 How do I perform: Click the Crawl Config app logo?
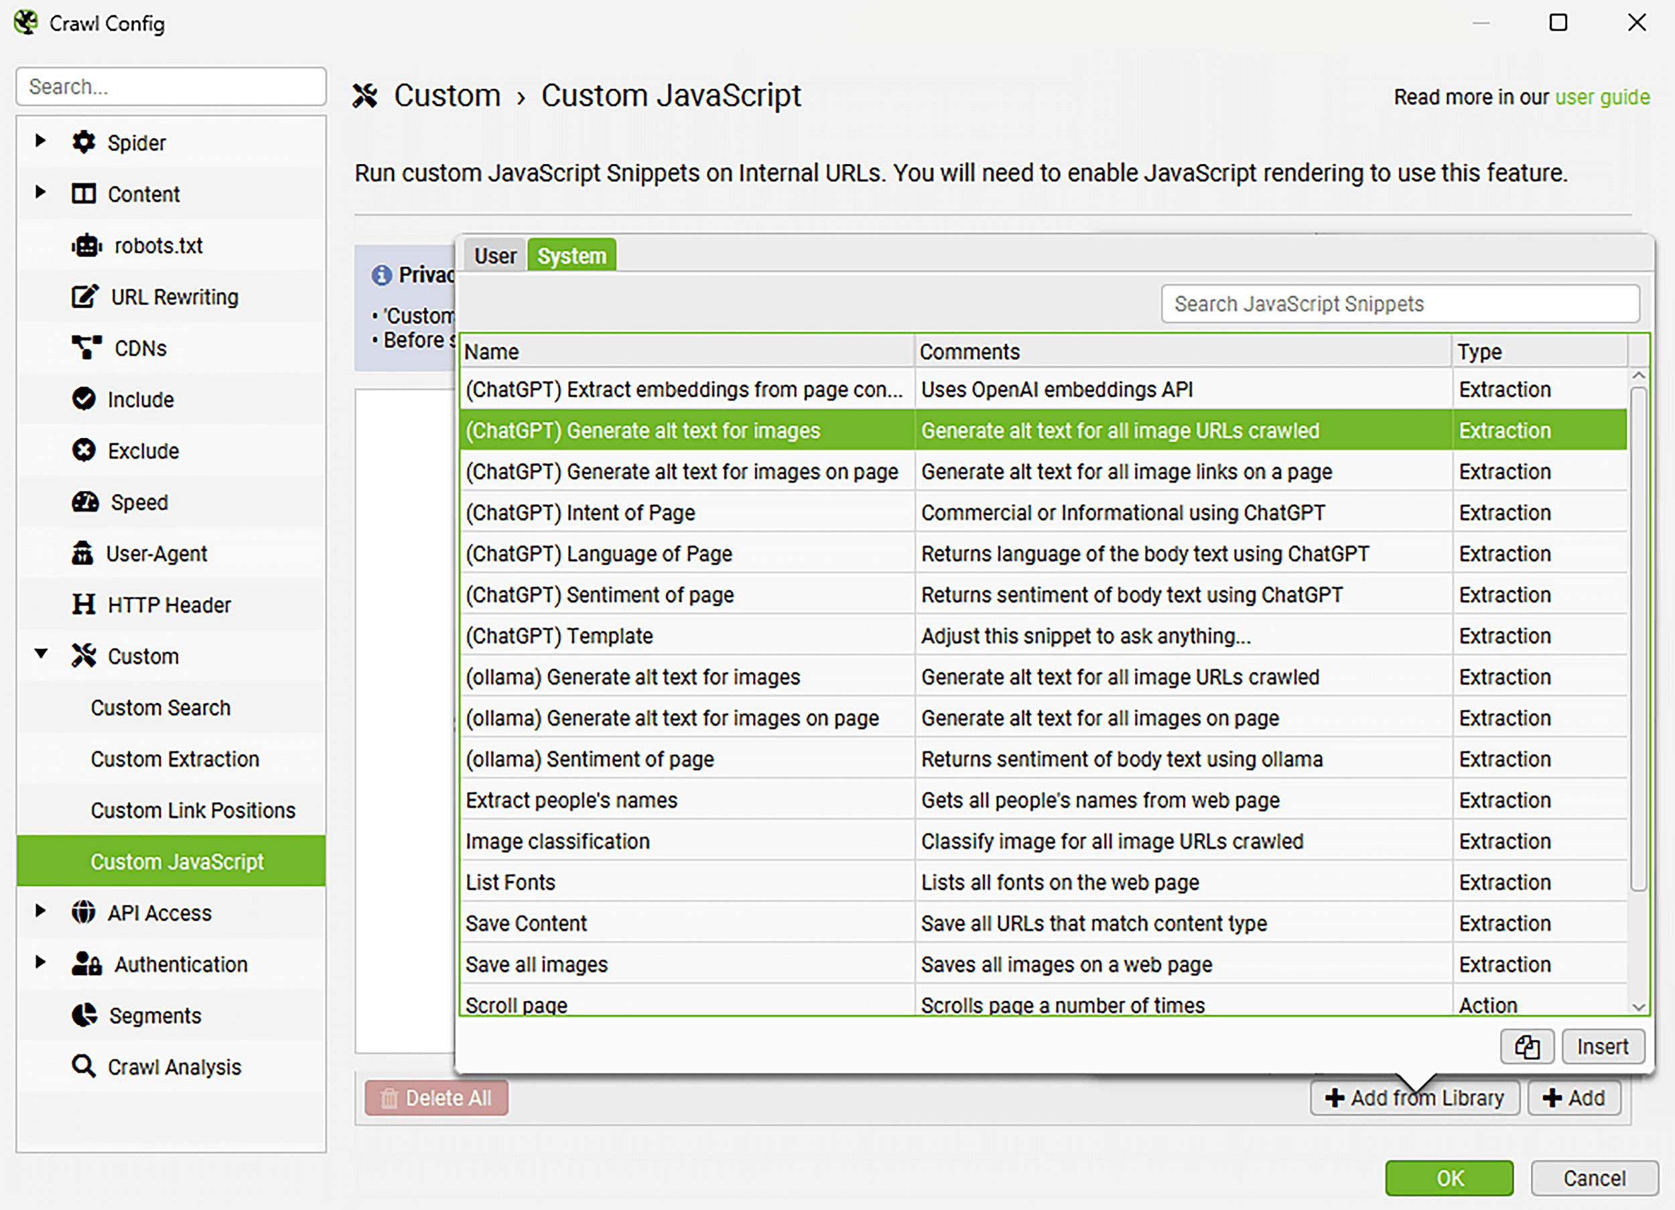click(x=26, y=23)
